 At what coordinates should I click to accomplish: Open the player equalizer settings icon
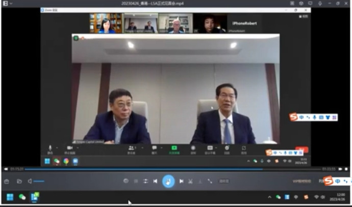145,181
